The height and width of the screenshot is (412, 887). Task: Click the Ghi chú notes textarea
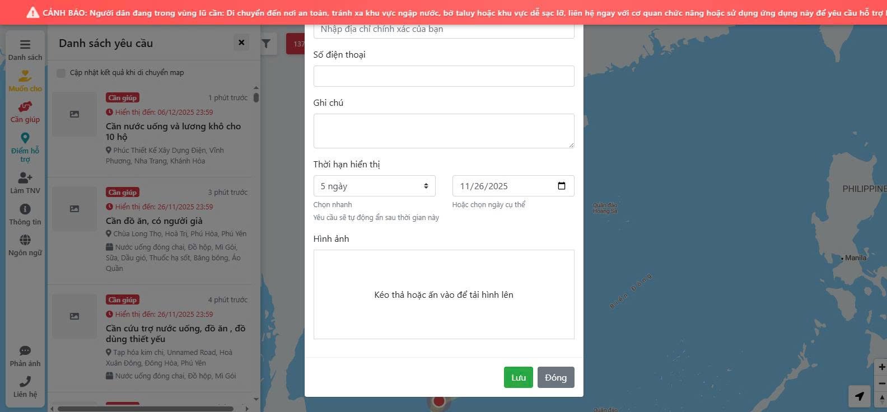(444, 131)
